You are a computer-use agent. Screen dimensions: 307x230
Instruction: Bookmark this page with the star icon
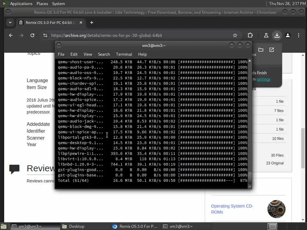point(235,35)
